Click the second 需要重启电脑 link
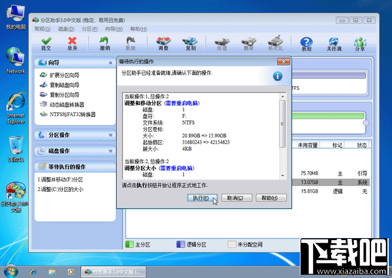 coord(176,168)
